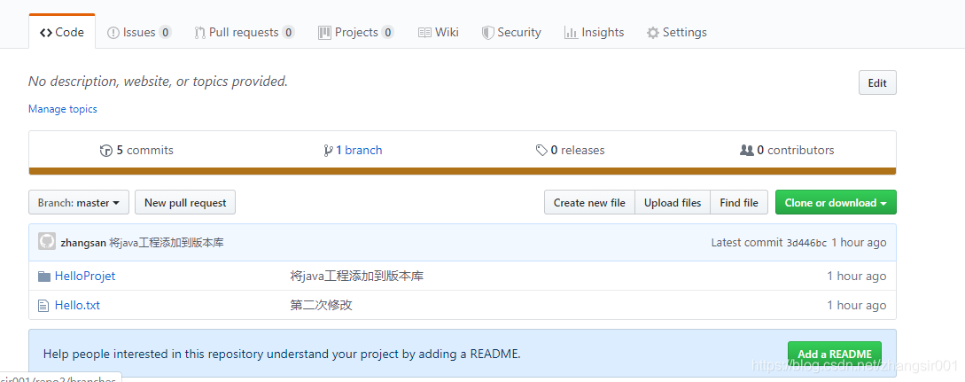Open the Manage topics link
965x382 pixels.
pos(63,109)
